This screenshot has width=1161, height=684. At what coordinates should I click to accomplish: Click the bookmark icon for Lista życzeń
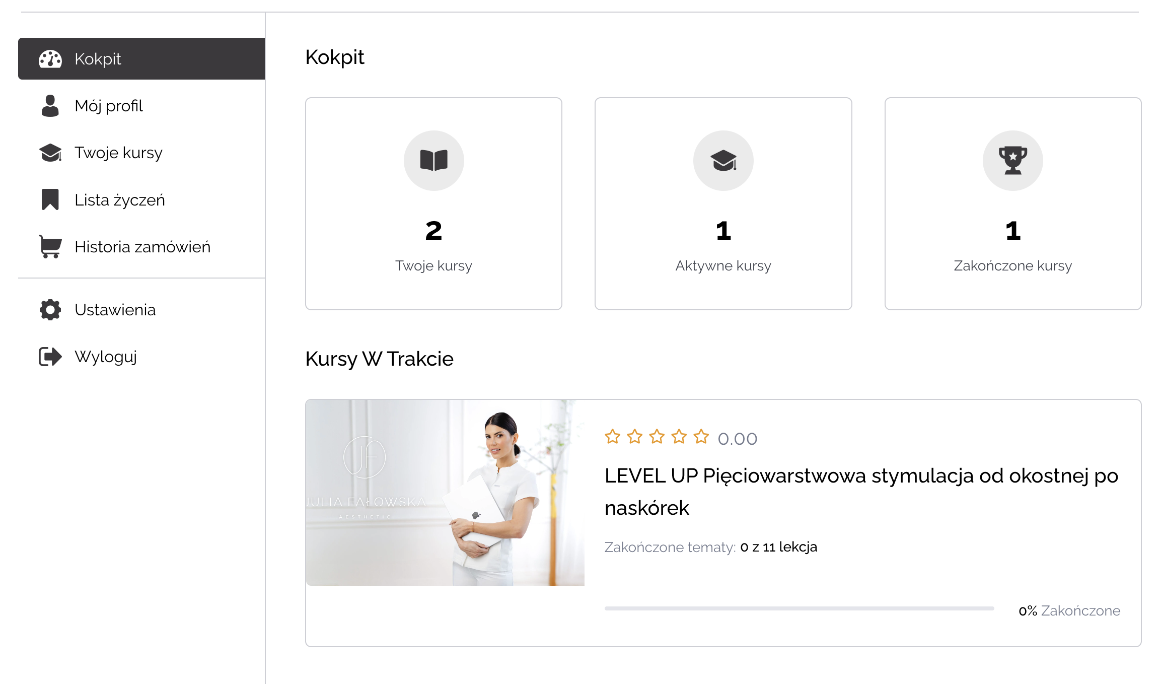(50, 199)
